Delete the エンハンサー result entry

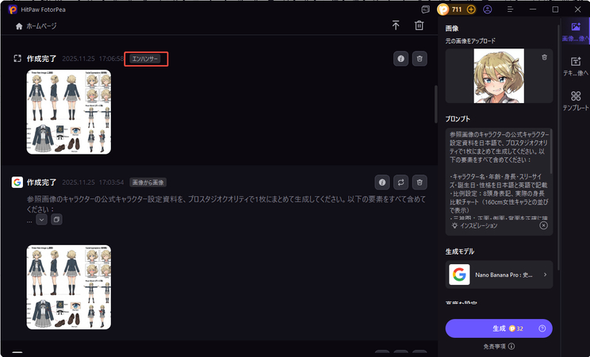point(420,59)
